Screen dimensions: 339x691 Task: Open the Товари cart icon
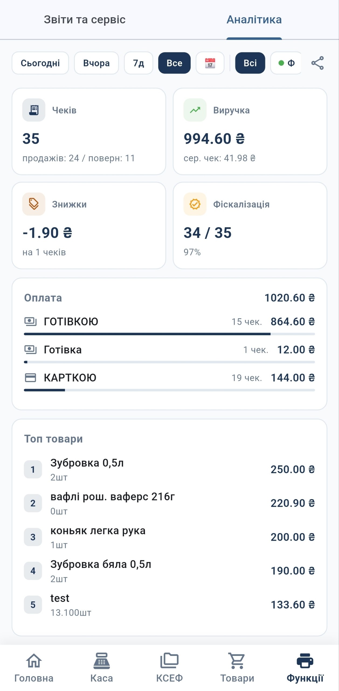(237, 660)
